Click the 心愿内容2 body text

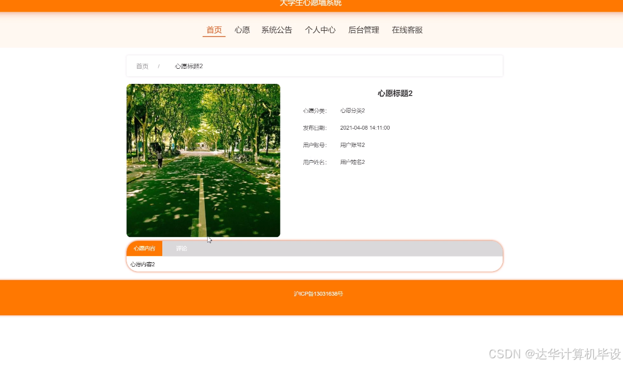142,264
